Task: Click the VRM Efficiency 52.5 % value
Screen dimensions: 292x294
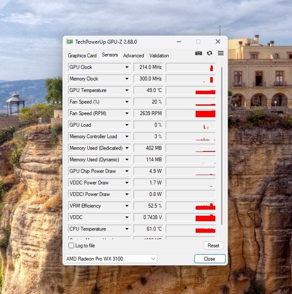Action: [x=149, y=206]
